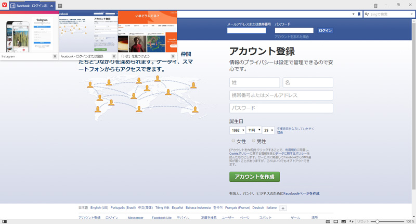Close the active Facebook tab
Viewport: 416px width, 224px height.
[x=51, y=6]
